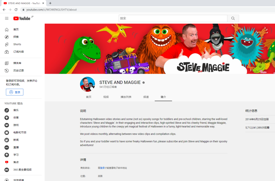Select 游戏 (Gaming) in the sidebar
275x181 pixels.
pos(16,125)
